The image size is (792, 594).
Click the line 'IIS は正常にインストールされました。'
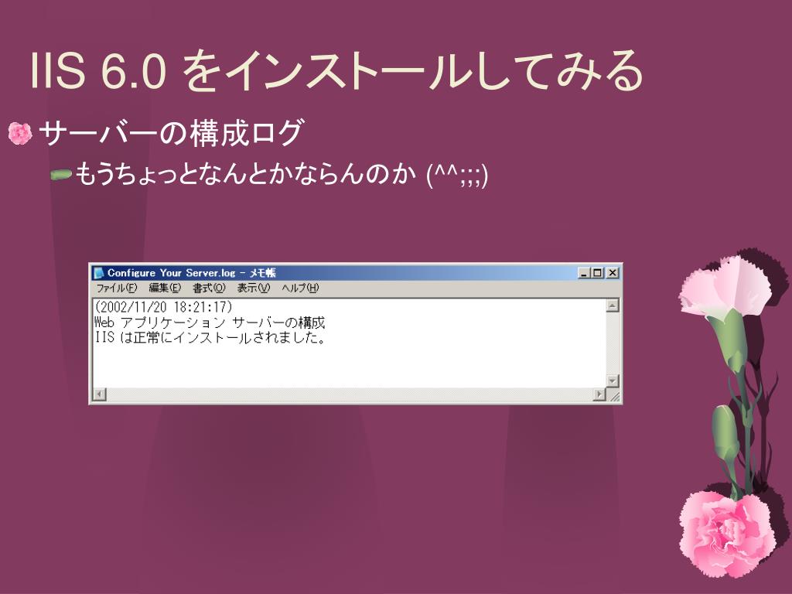pyautogui.click(x=210, y=337)
